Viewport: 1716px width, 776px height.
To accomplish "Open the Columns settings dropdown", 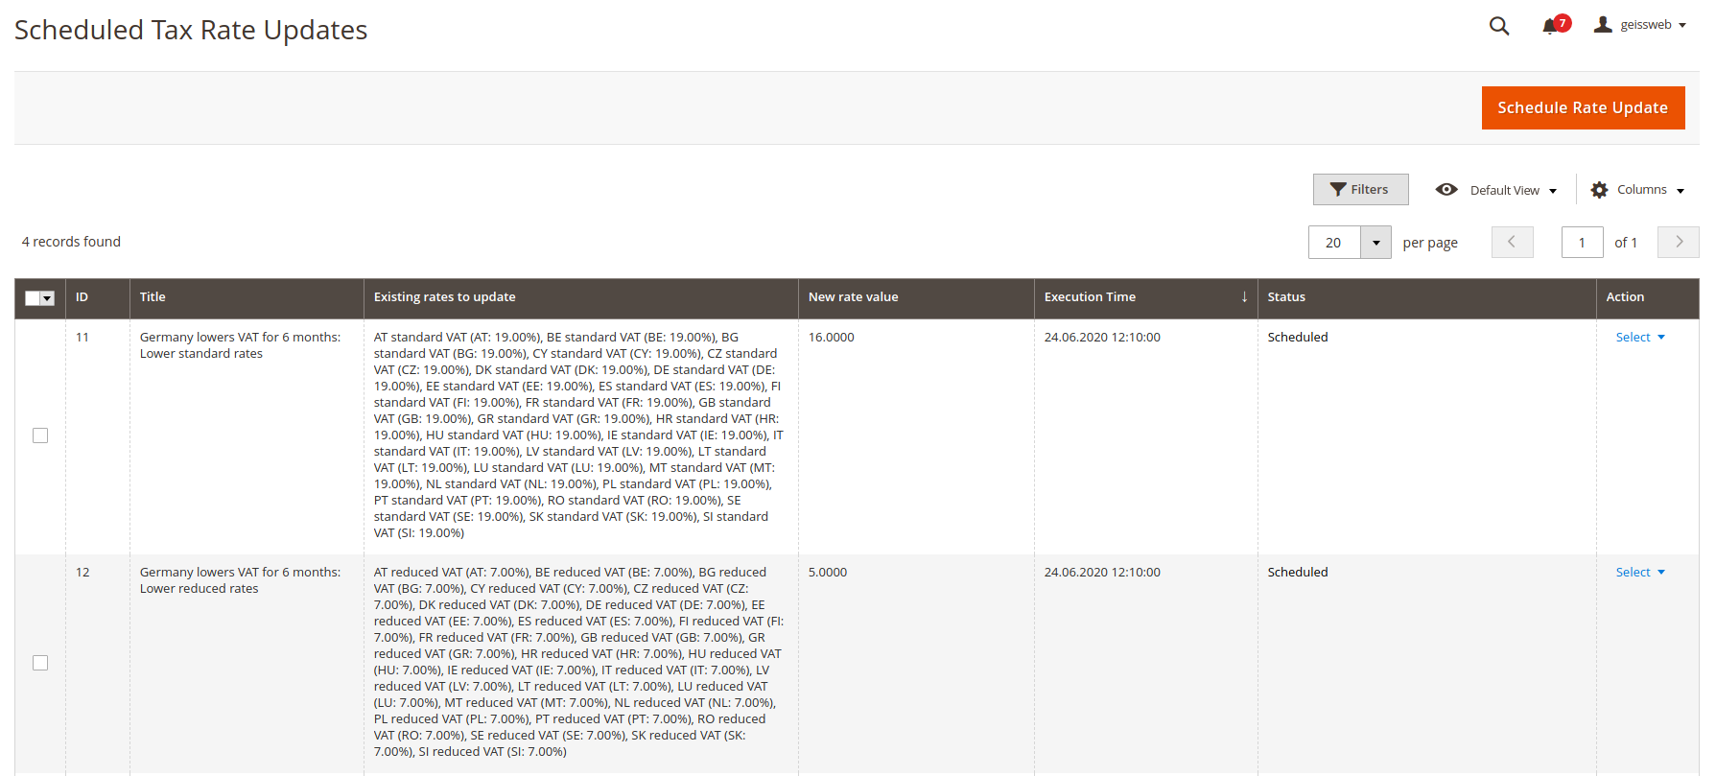I will coord(1638,190).
